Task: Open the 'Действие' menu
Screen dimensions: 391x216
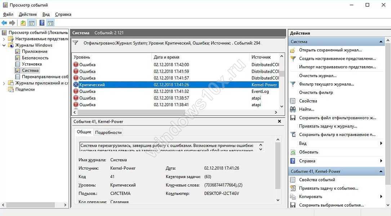Action: point(28,14)
